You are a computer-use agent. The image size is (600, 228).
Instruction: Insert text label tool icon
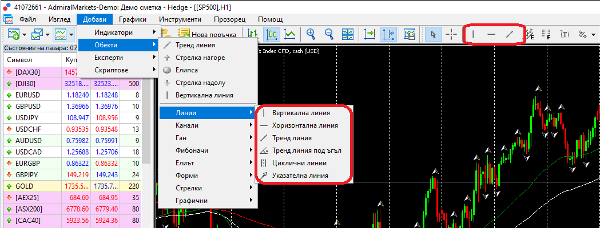coord(565,34)
